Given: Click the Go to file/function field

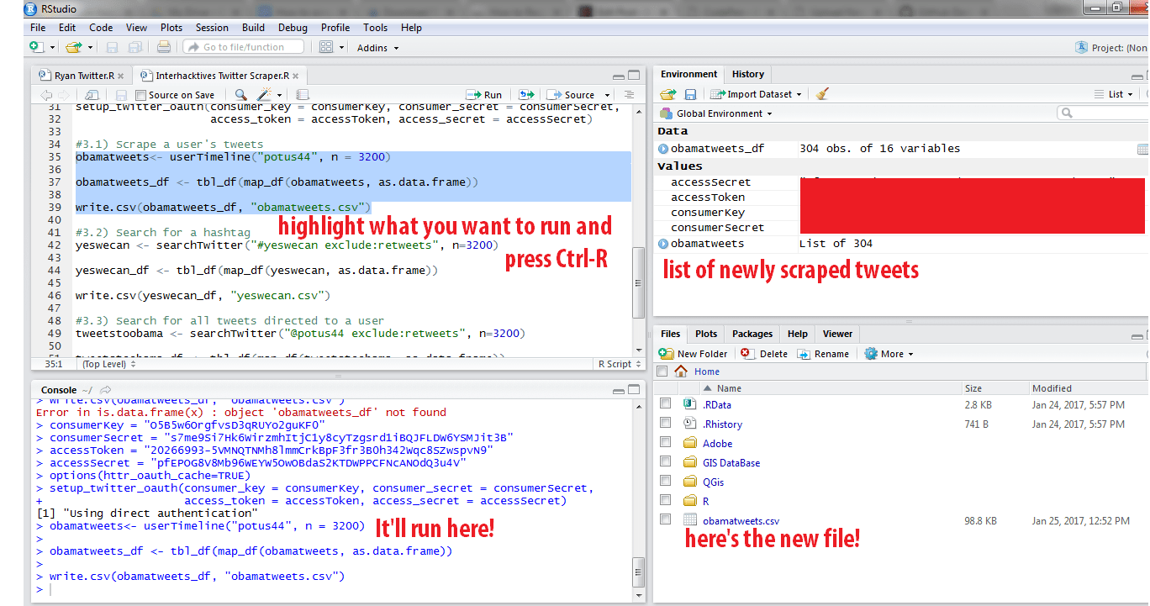Looking at the screenshot, I should [244, 47].
